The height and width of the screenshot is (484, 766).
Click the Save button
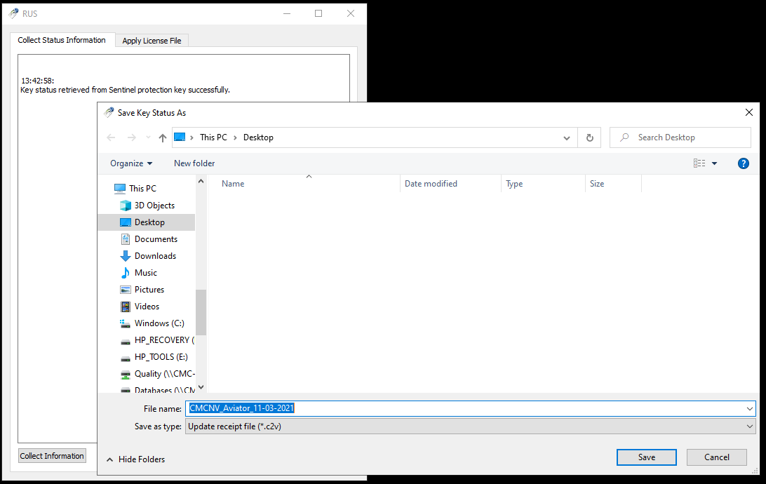646,457
